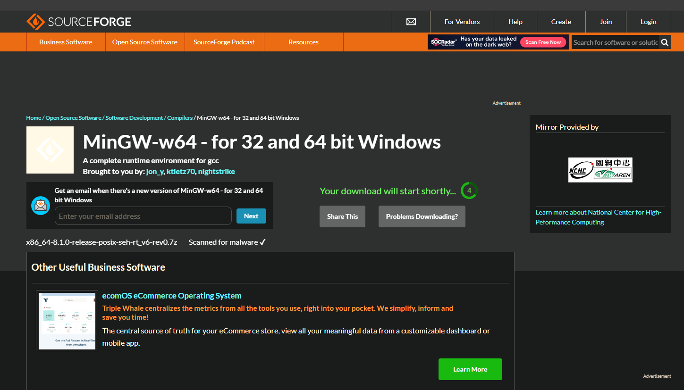Viewport: 684px width, 390px height.
Task: Click A complete runtime environment for gcc
Action: coord(151,161)
